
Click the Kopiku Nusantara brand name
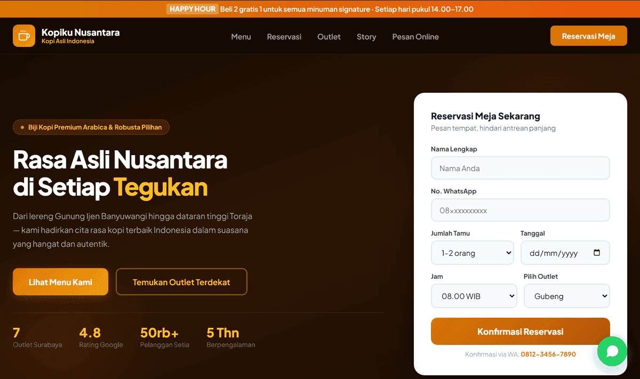(81, 32)
